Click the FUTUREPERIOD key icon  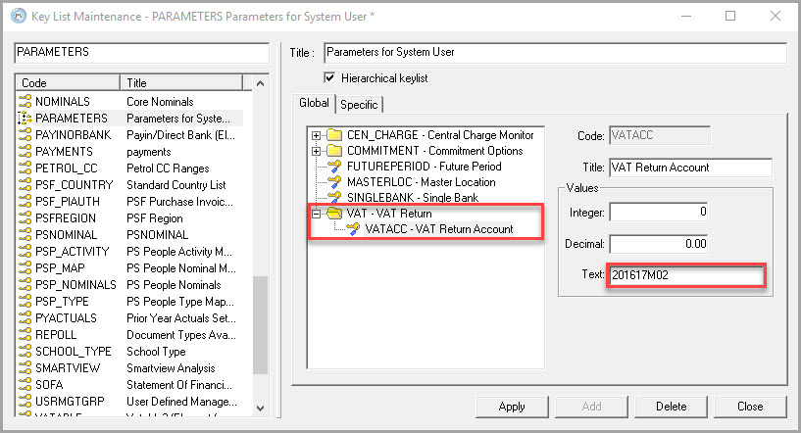coord(334,167)
